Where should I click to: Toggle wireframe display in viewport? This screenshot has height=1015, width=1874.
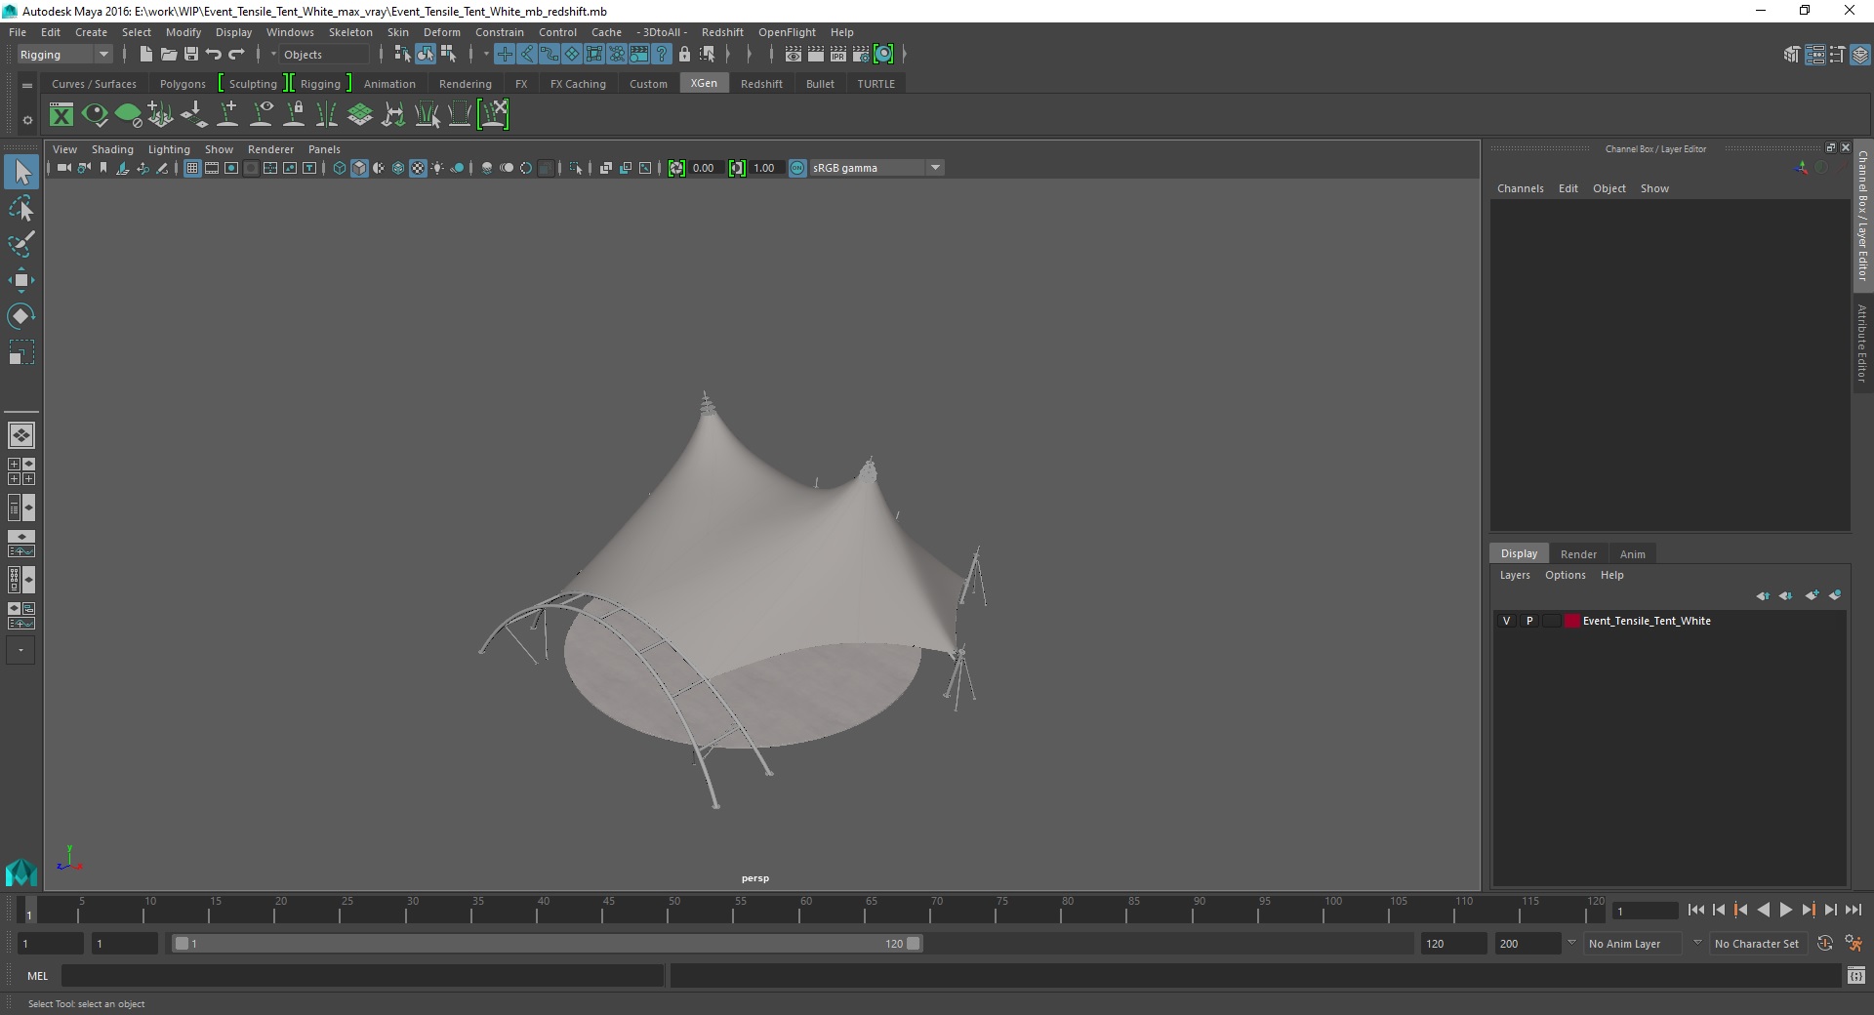click(x=340, y=168)
